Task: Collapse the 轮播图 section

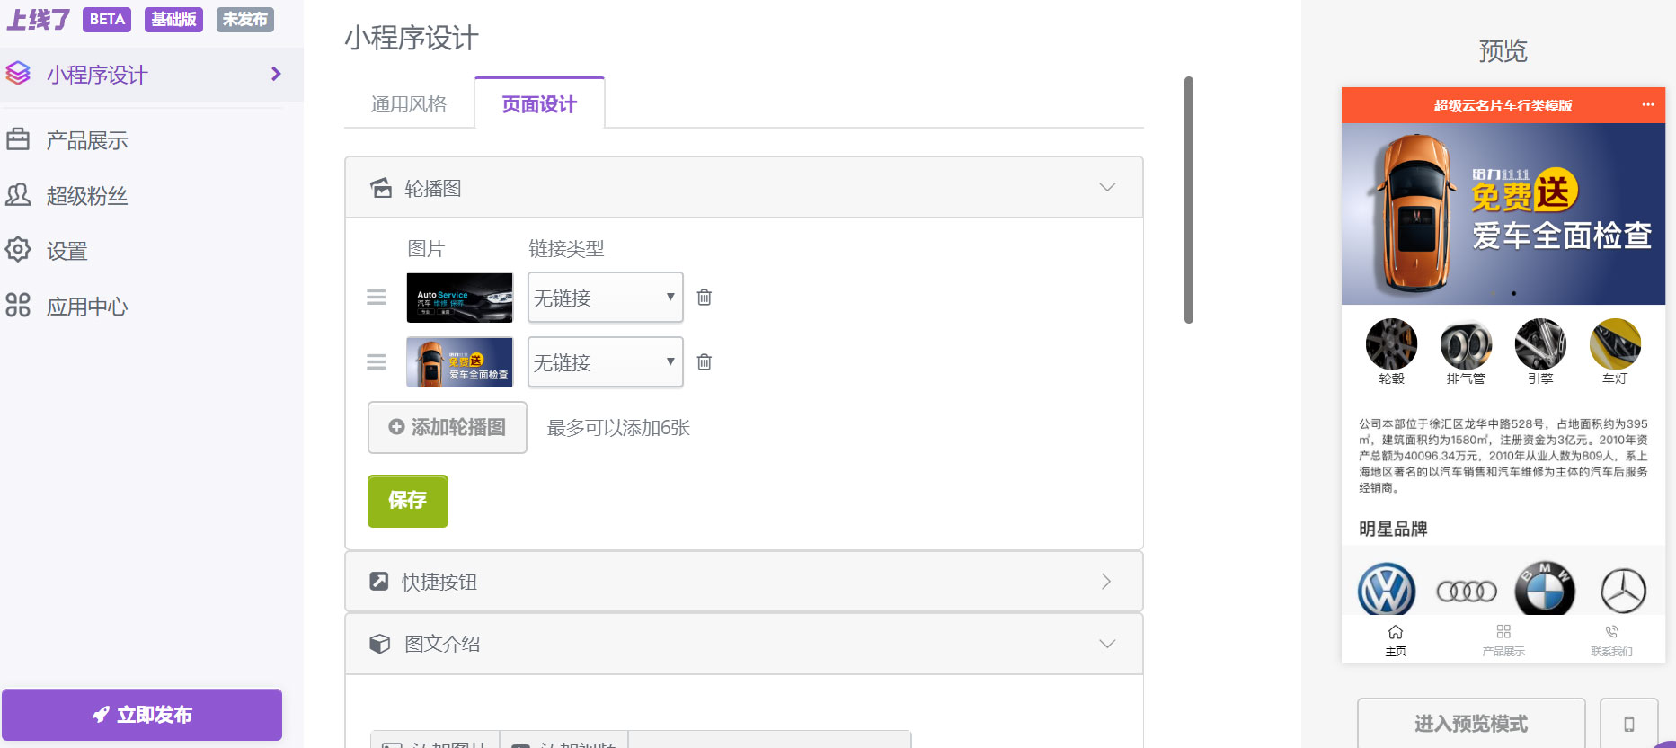Action: pyautogui.click(x=1107, y=188)
